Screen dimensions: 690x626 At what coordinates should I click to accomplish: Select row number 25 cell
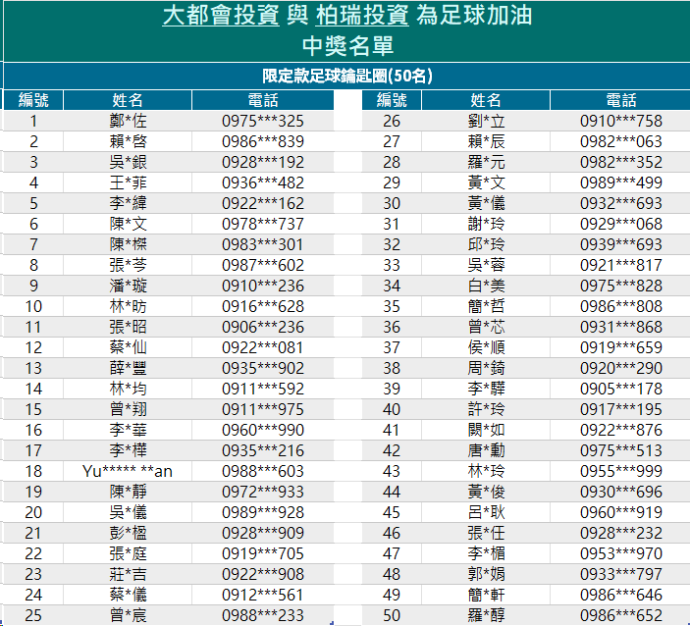(33, 615)
